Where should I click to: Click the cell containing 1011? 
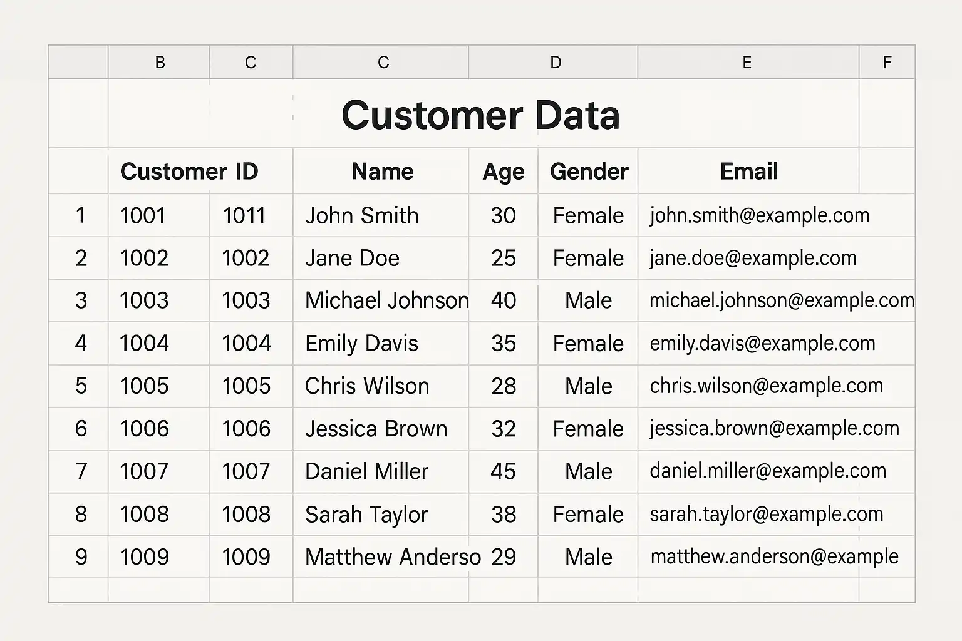click(x=245, y=215)
